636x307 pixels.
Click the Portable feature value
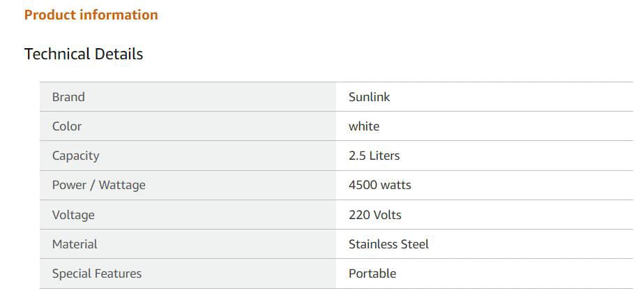(x=372, y=274)
